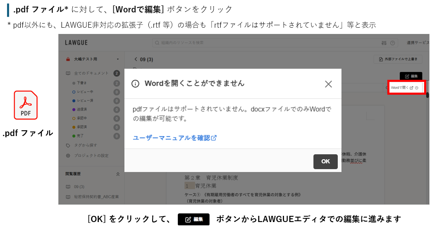432x227 pixels.
Task: Open 全てのドキュメント in sidebar
Action: [91, 73]
